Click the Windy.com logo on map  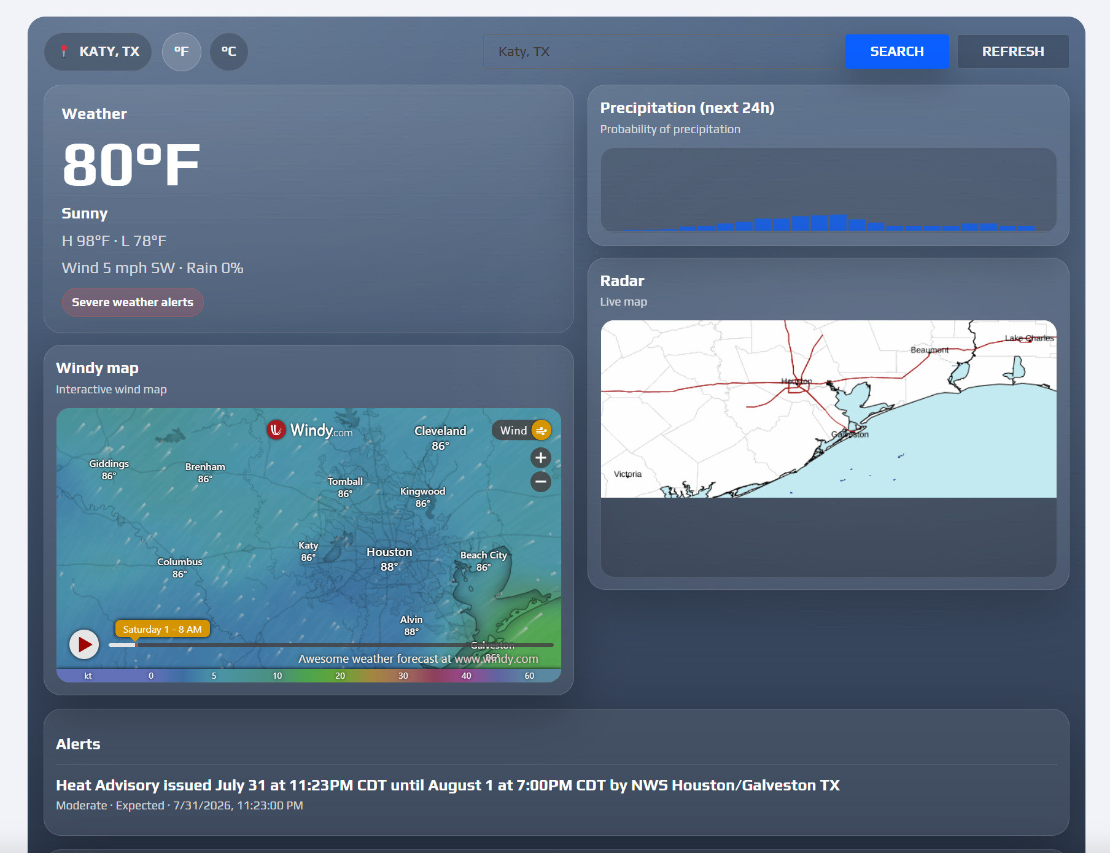point(310,430)
